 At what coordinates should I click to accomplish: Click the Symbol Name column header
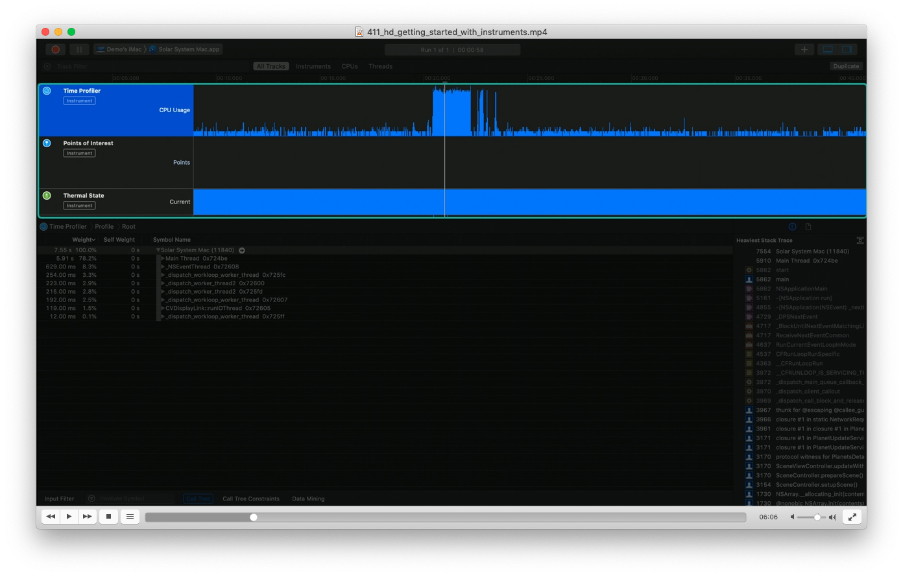pos(172,240)
